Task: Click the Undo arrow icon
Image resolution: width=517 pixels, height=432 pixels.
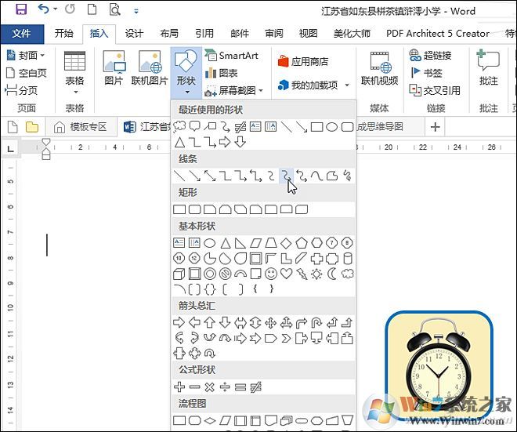Action: pos(44,9)
